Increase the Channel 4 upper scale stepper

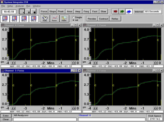point(8,29)
